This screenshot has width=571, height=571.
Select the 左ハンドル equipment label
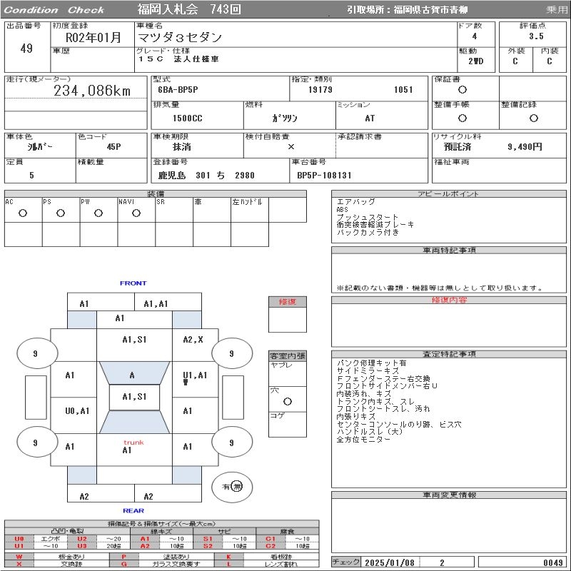247,202
